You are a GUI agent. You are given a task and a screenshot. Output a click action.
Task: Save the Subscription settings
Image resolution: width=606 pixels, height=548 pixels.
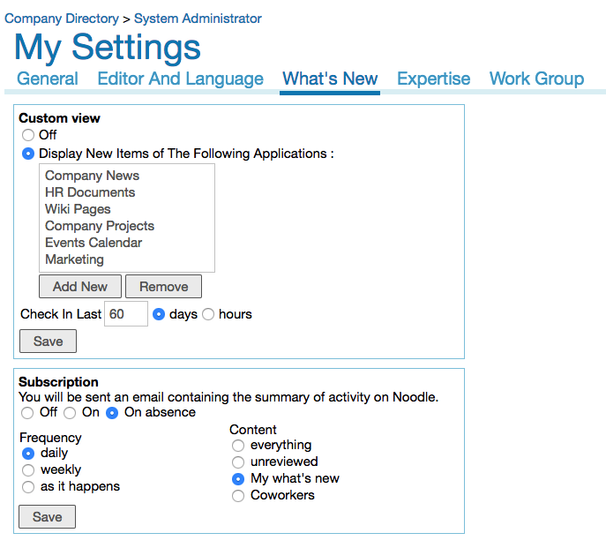coord(48,516)
